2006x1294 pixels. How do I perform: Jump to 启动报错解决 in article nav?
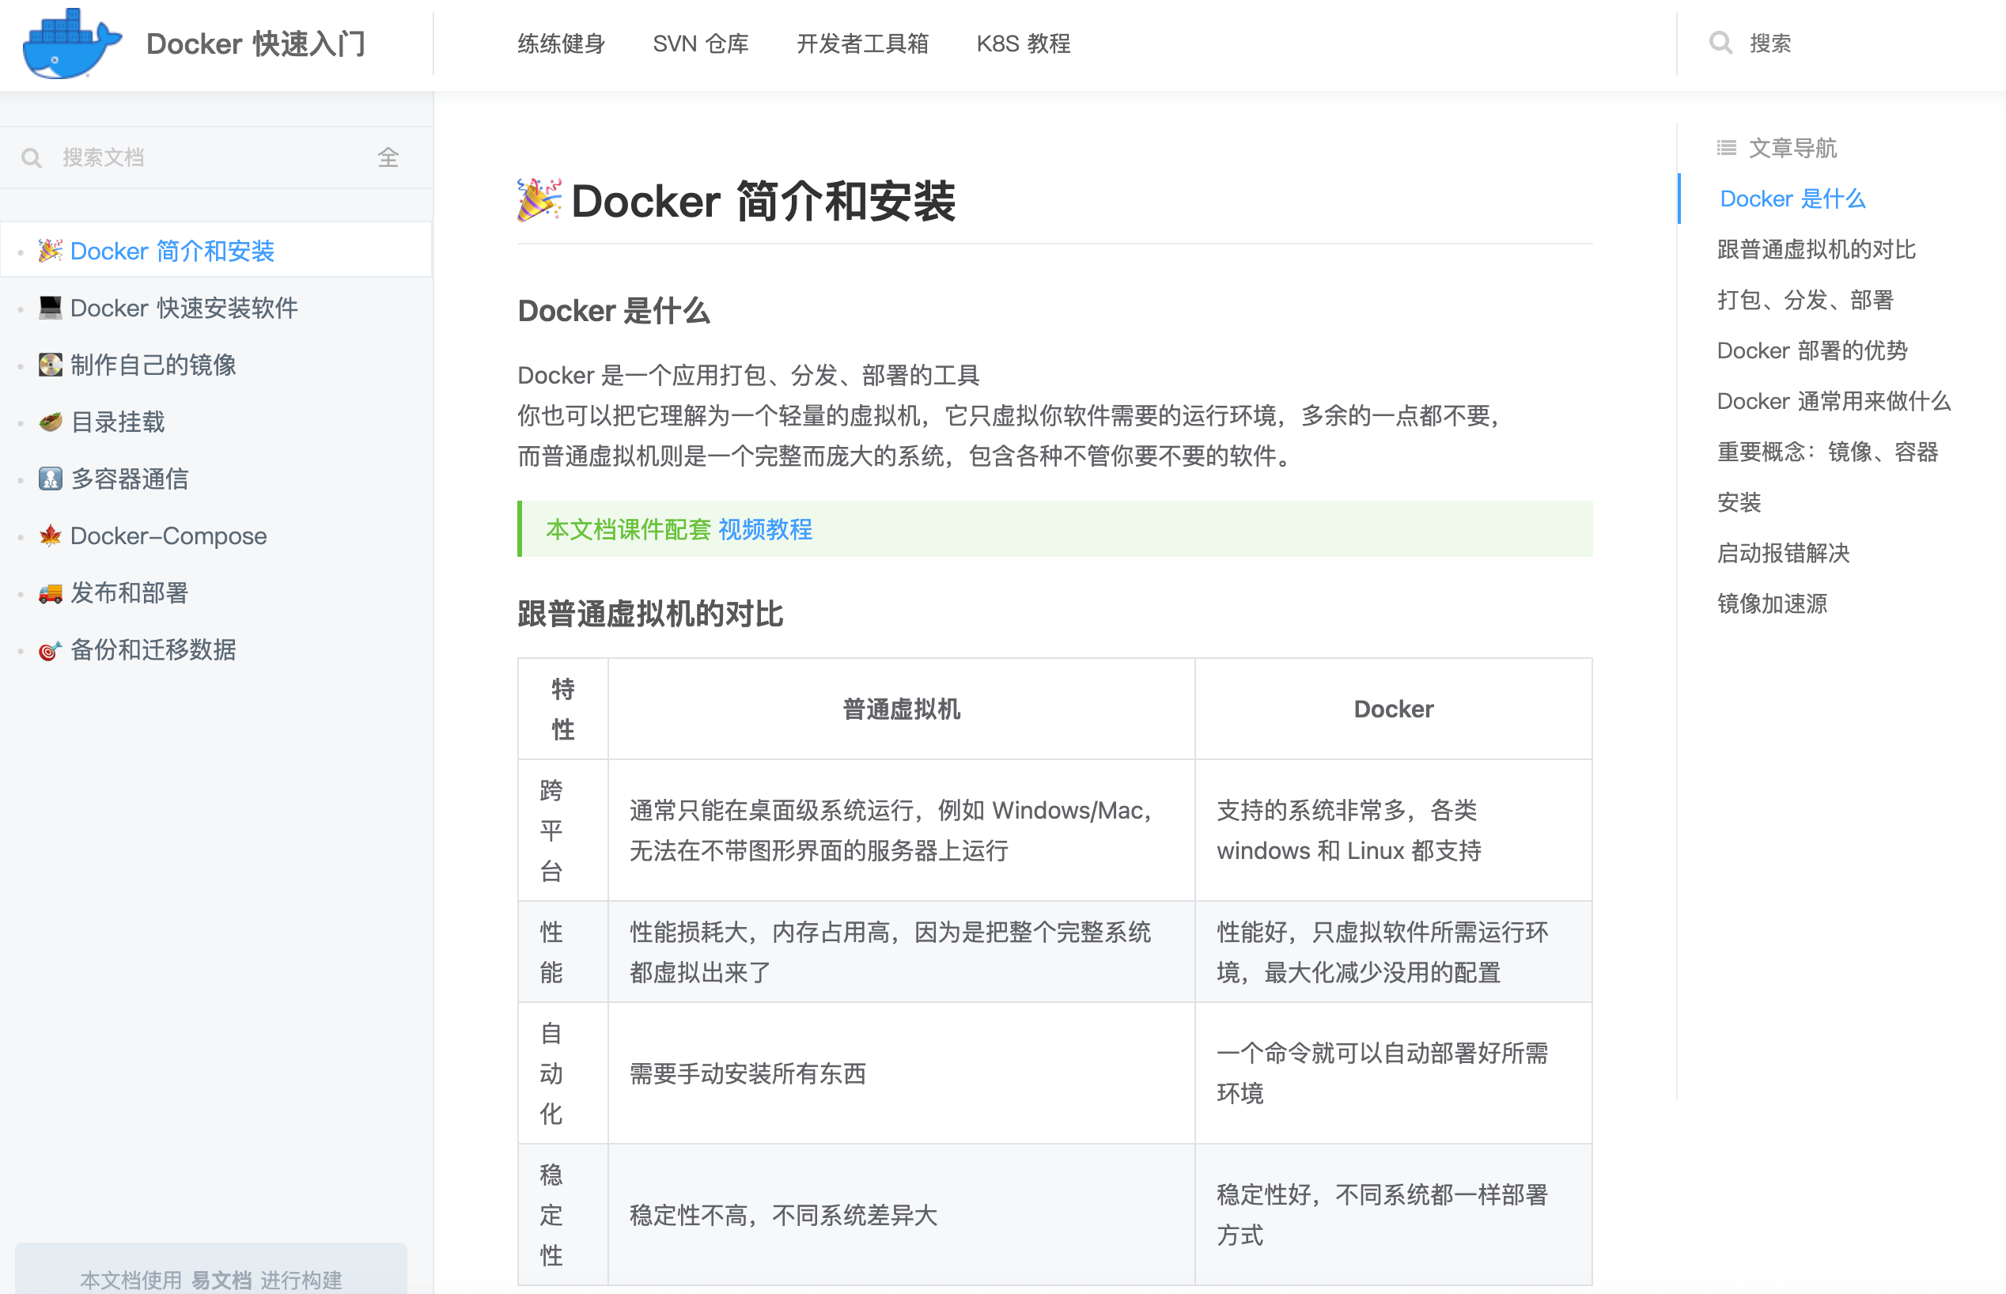click(1783, 553)
